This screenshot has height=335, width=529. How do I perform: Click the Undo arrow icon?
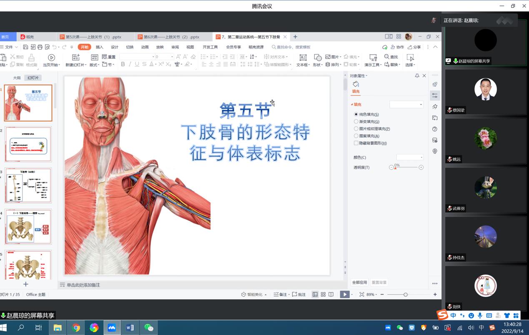(54, 47)
